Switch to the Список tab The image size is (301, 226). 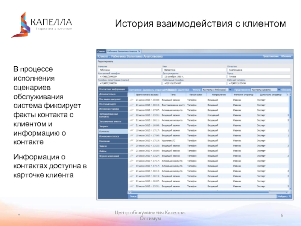click(x=101, y=51)
